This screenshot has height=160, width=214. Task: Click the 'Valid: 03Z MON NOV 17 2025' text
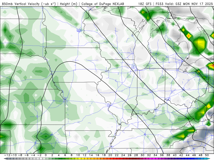coord(189,4)
